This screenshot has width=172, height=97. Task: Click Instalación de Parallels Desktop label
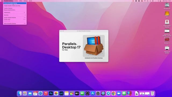(94, 58)
